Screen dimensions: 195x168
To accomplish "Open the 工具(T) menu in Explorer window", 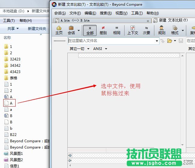I will pyautogui.click(x=9, y=21).
